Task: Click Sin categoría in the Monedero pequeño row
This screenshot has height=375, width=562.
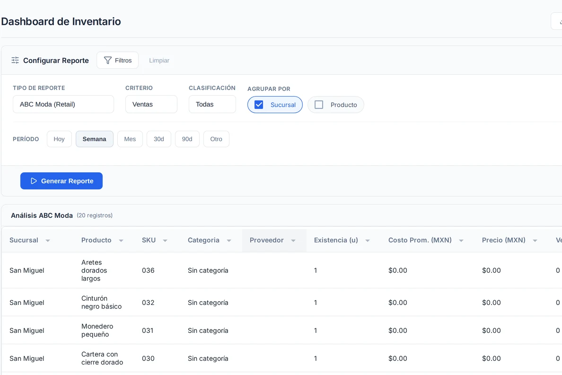Action: click(x=208, y=330)
